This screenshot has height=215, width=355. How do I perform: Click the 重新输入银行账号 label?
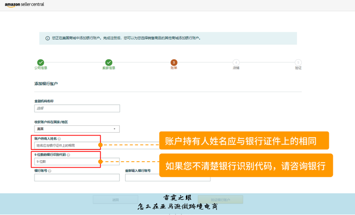point(138,171)
